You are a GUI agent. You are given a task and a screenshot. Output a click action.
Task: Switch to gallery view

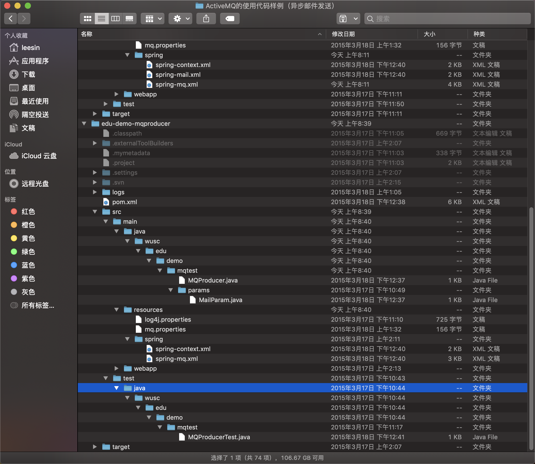pyautogui.click(x=129, y=18)
